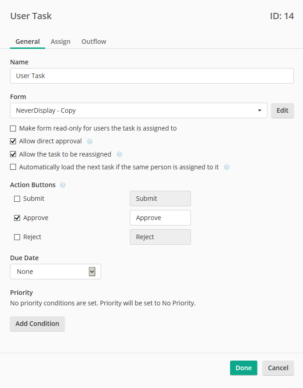Viewport: 303px width, 388px height.
Task: Check the Submit action button checkbox
Action: coord(17,199)
